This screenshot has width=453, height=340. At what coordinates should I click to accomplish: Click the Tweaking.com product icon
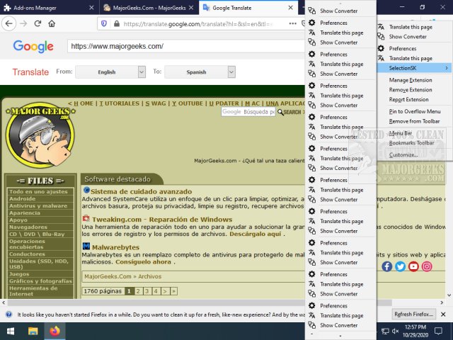pyautogui.click(x=86, y=219)
